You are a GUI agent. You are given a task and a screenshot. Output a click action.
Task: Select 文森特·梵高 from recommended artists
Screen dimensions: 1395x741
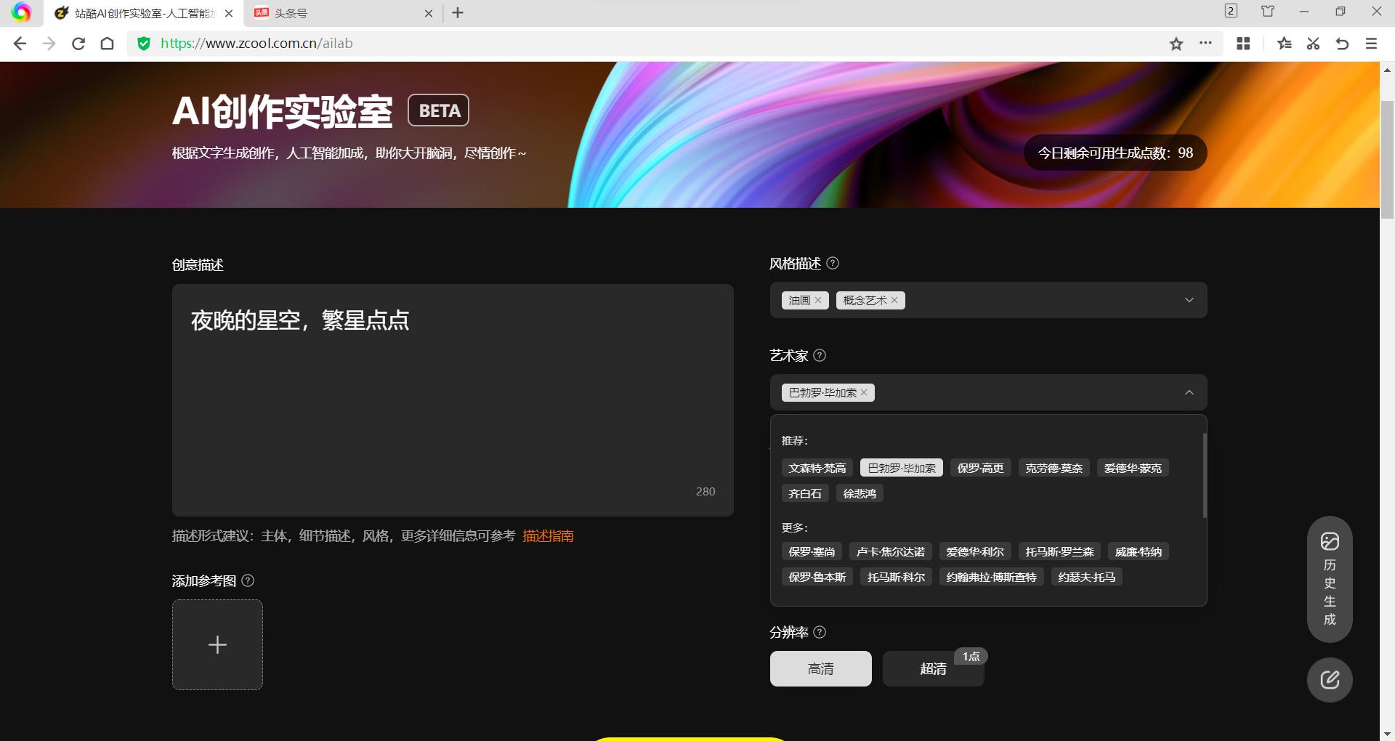[816, 468]
